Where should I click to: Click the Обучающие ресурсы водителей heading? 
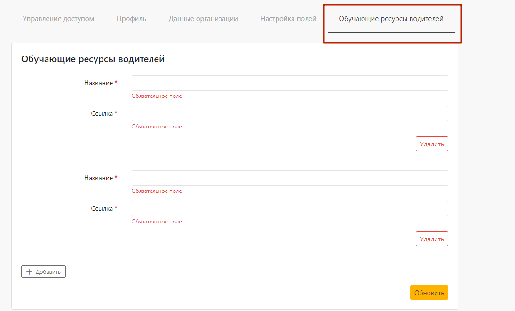point(93,59)
